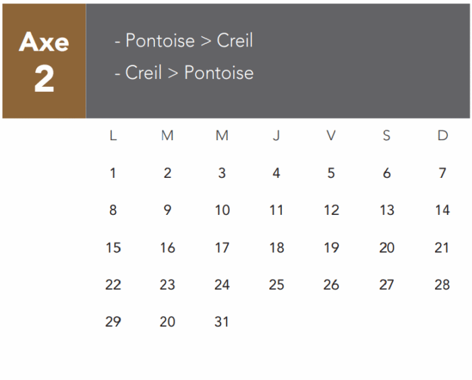472x380 pixels.
Task: Click the D weekday column header
Action: coord(442,136)
